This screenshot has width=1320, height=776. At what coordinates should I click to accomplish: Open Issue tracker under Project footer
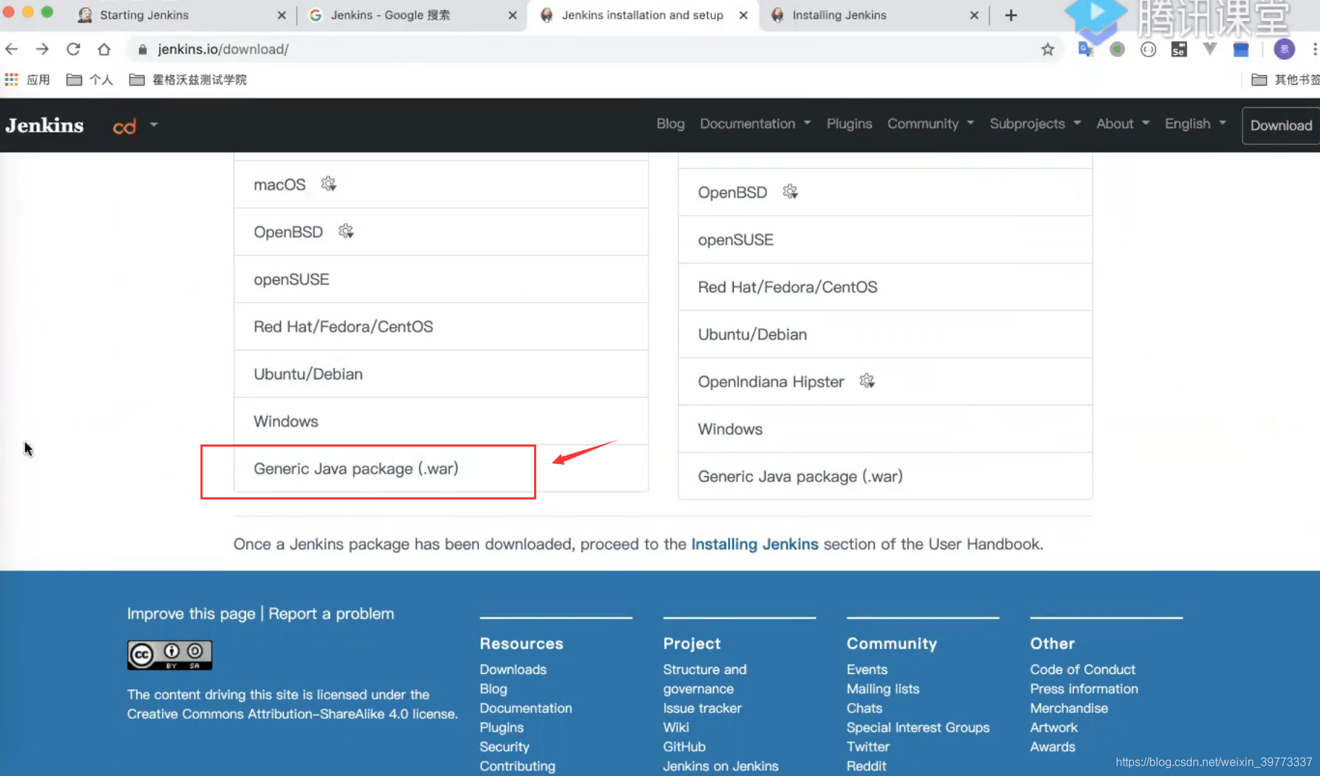pyautogui.click(x=702, y=708)
